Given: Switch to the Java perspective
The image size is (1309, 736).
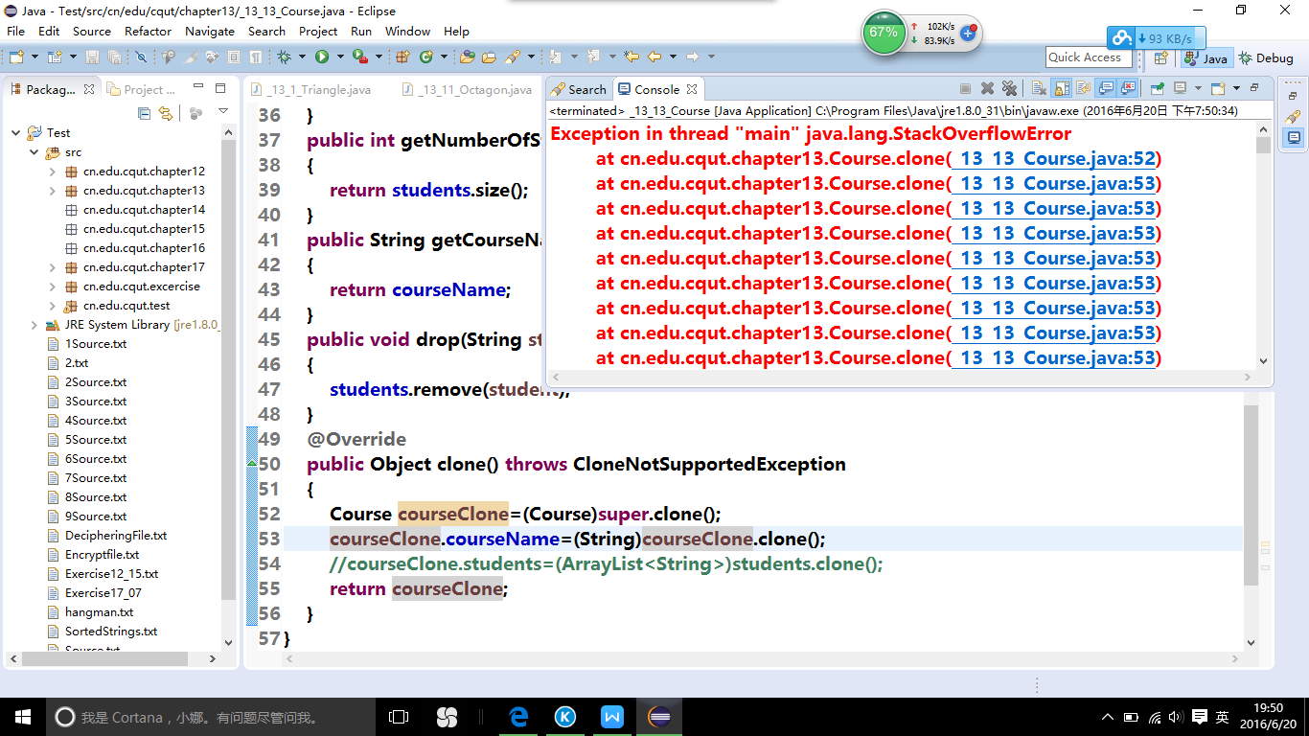Looking at the screenshot, I should (x=1206, y=57).
